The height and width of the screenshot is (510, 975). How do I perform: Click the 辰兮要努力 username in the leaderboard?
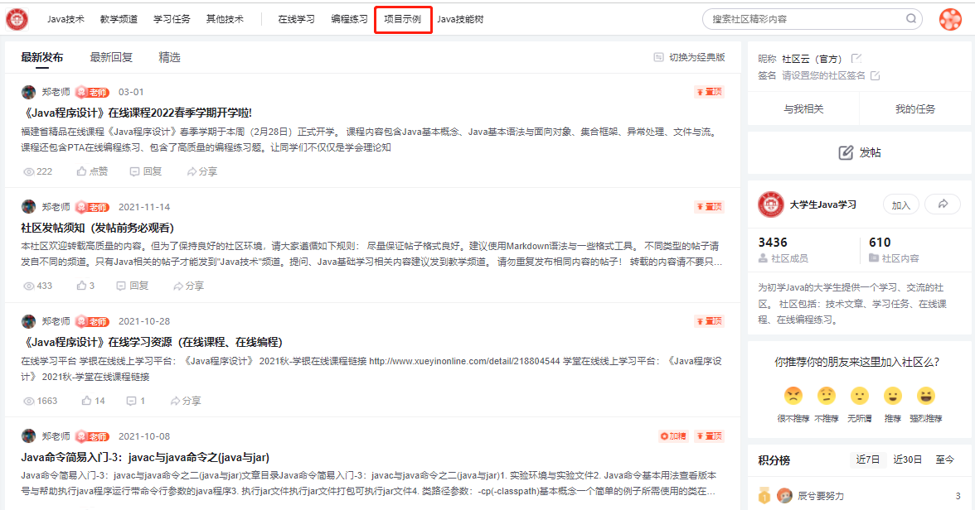[x=821, y=496]
